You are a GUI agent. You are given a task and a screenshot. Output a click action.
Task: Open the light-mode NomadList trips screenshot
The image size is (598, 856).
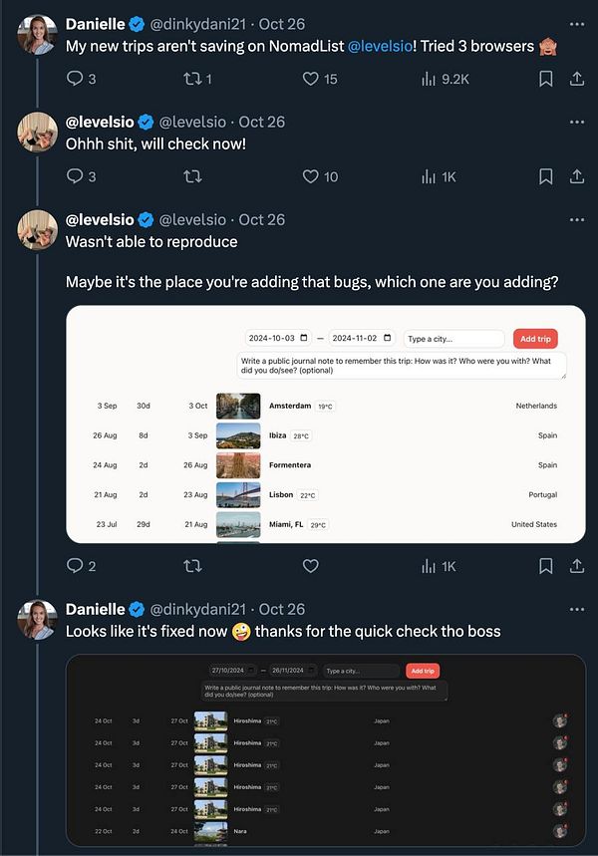point(326,425)
